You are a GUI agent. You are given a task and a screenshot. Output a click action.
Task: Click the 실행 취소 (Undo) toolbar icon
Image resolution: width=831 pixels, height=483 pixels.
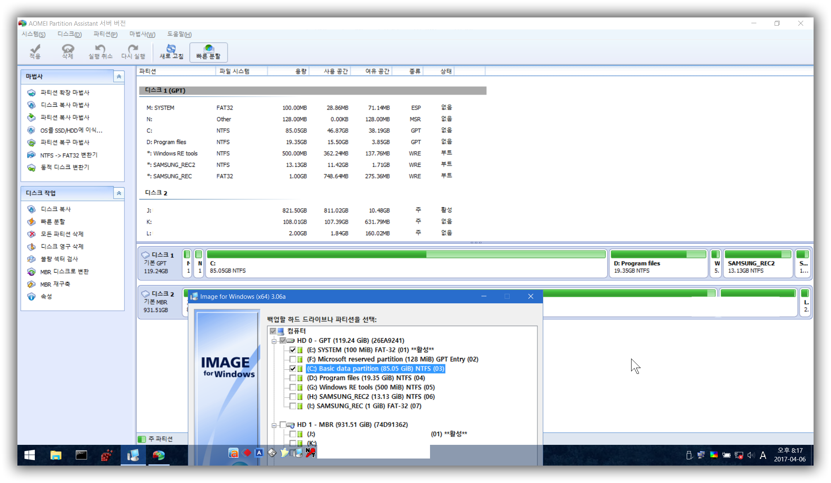pos(100,52)
